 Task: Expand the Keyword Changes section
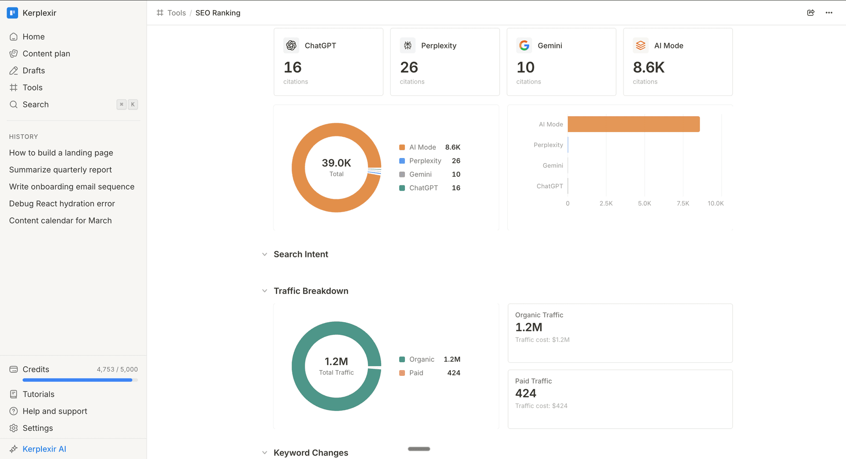point(264,452)
